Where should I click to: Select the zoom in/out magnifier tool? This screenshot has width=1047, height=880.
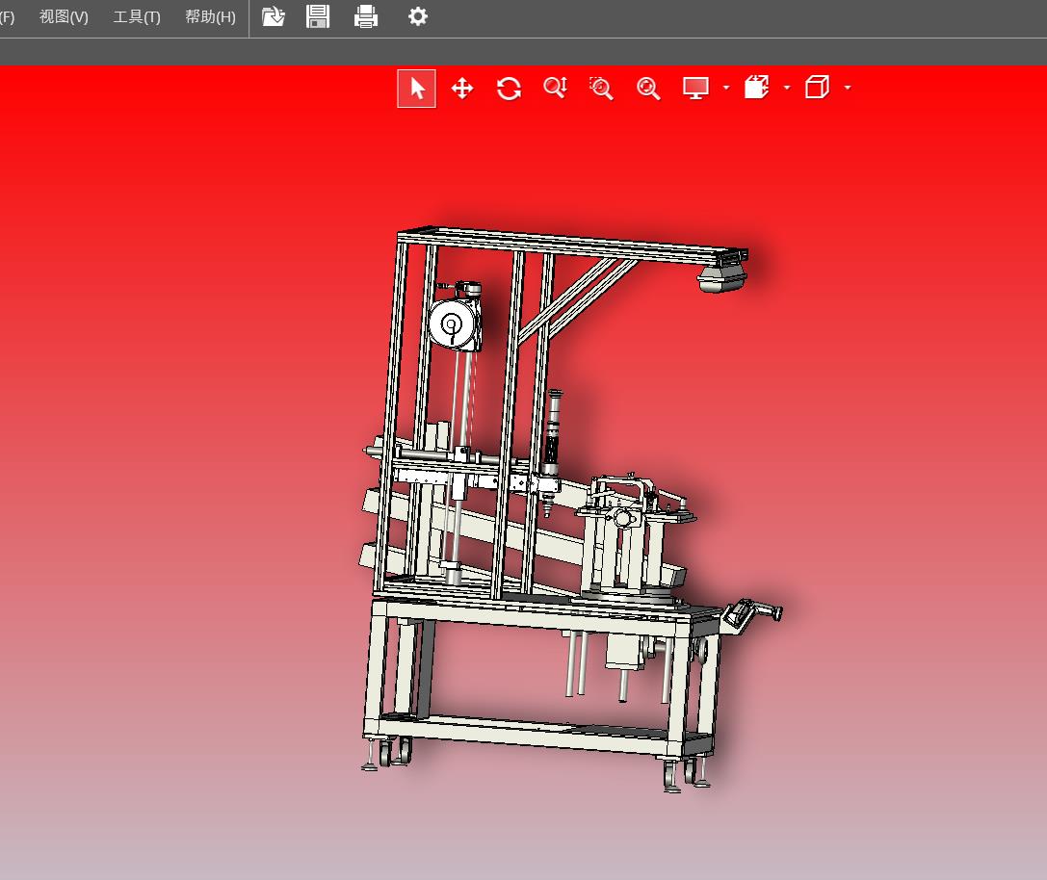click(556, 88)
